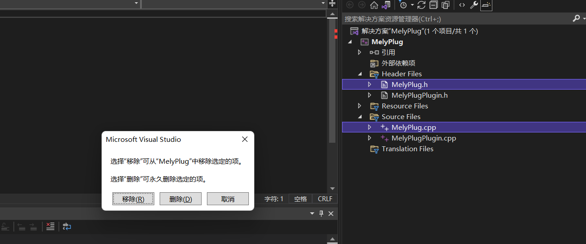Expand the MelyPlugPlugin.cpp node arrow

(x=370, y=138)
